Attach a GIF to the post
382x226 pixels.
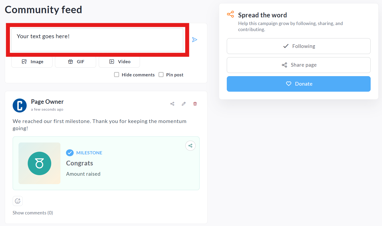tap(76, 62)
